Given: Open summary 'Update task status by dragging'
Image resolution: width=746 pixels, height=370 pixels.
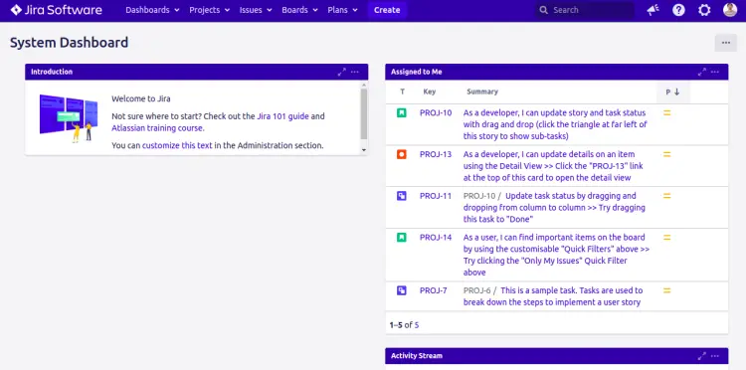Looking at the screenshot, I should (x=554, y=207).
